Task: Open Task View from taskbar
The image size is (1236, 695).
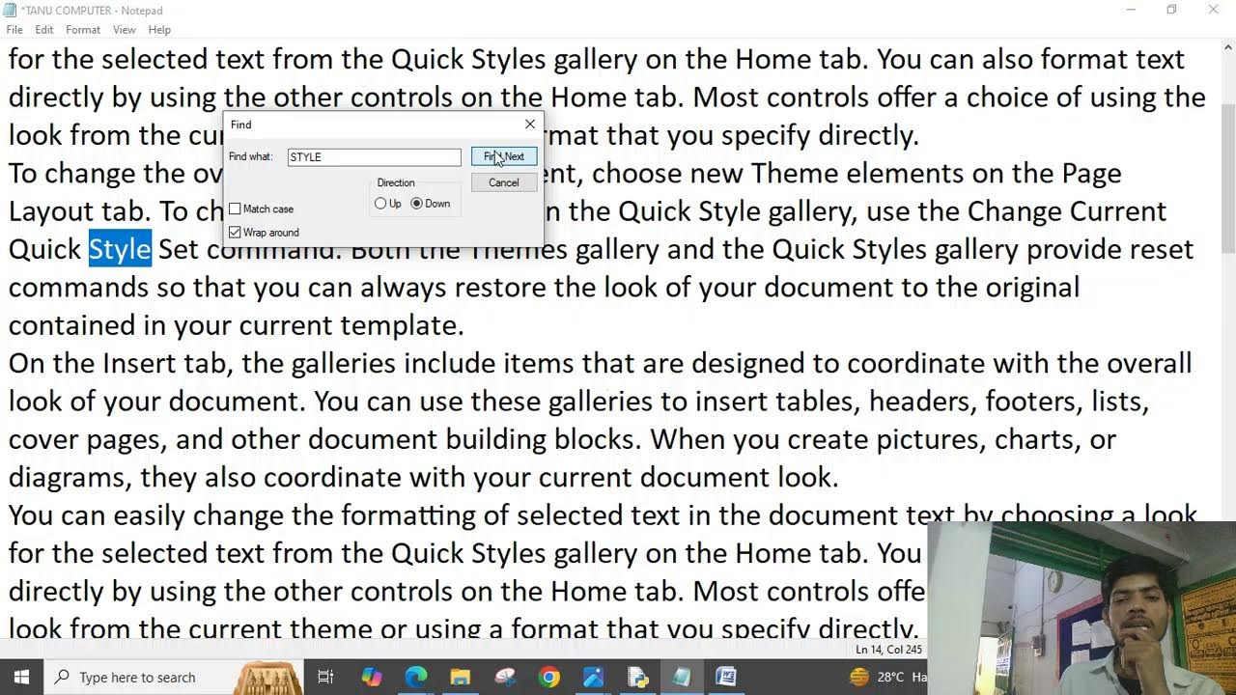Action: coord(325,677)
